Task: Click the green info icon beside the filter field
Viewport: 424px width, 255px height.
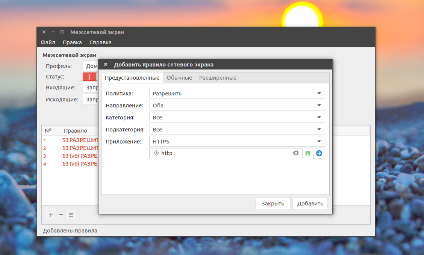Action: click(308, 153)
